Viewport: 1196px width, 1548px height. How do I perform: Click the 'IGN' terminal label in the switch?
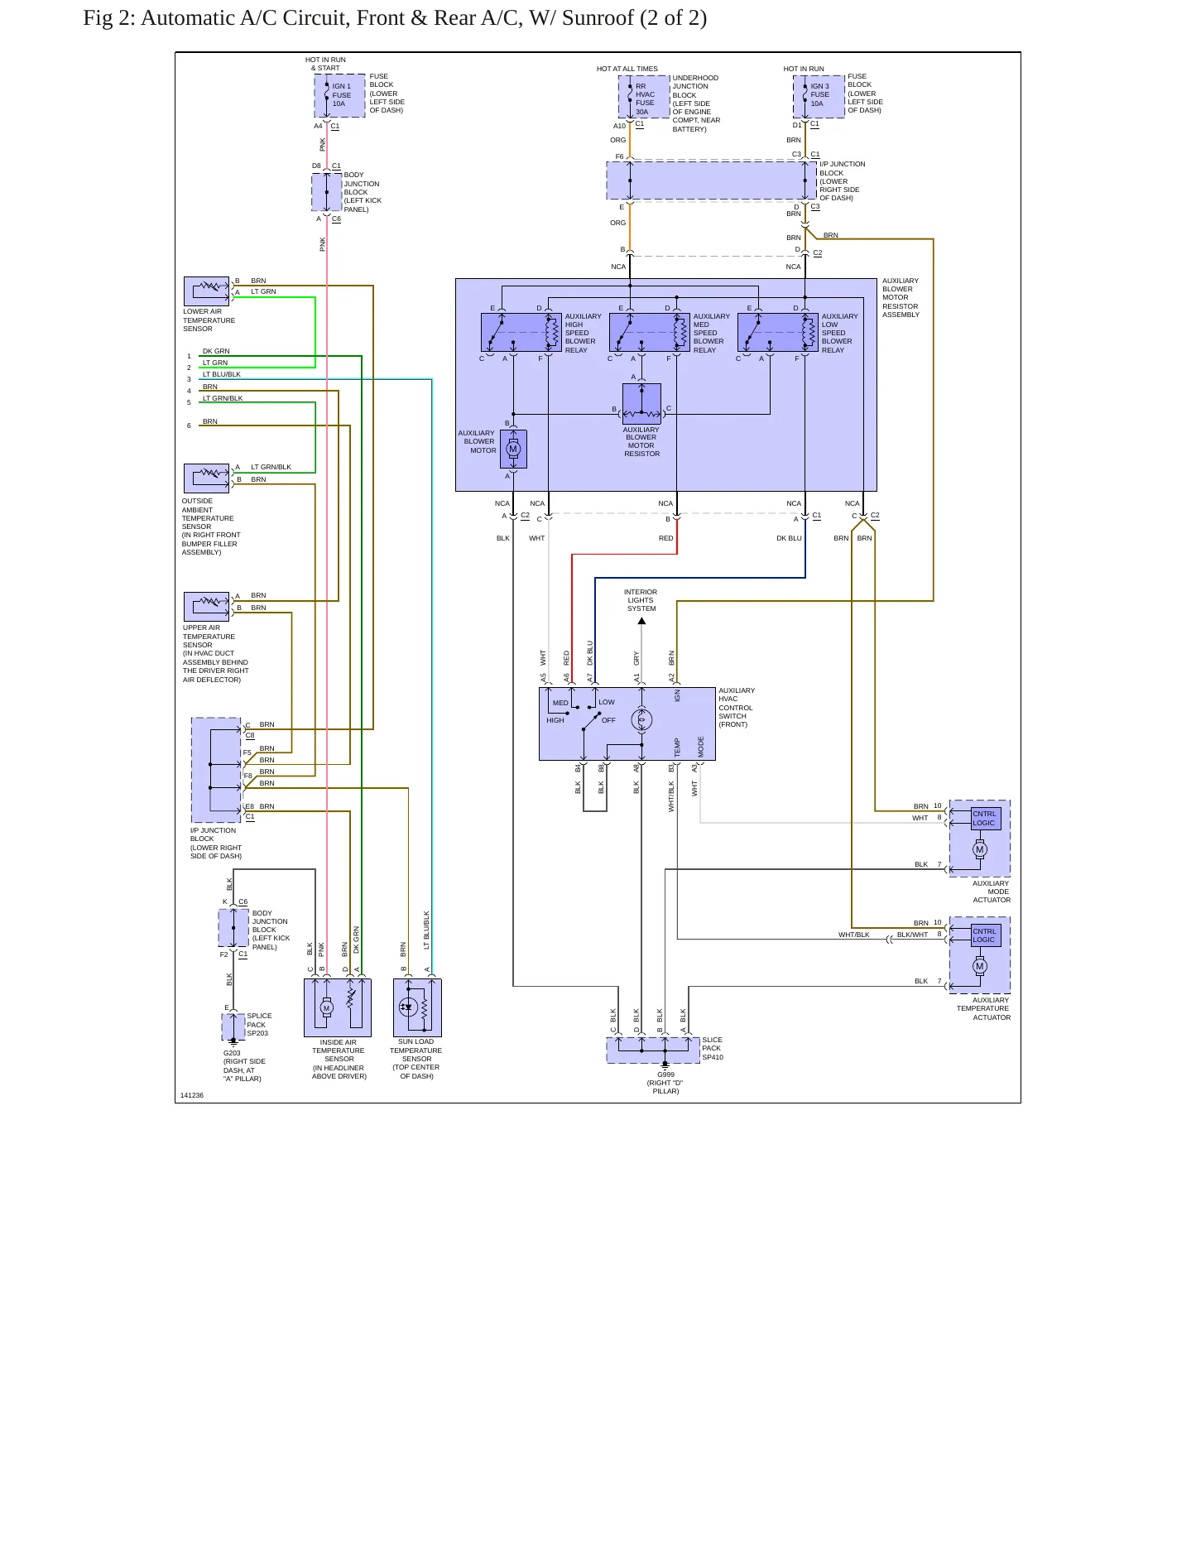(x=677, y=696)
